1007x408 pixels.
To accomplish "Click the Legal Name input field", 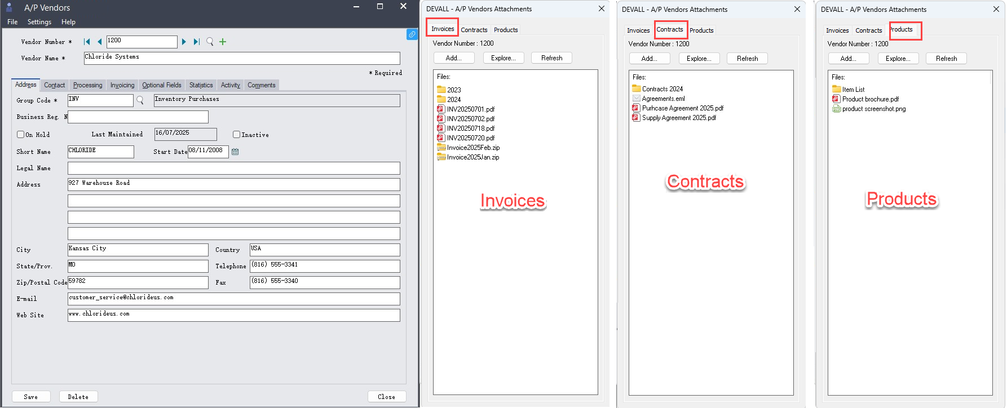I will click(x=233, y=168).
